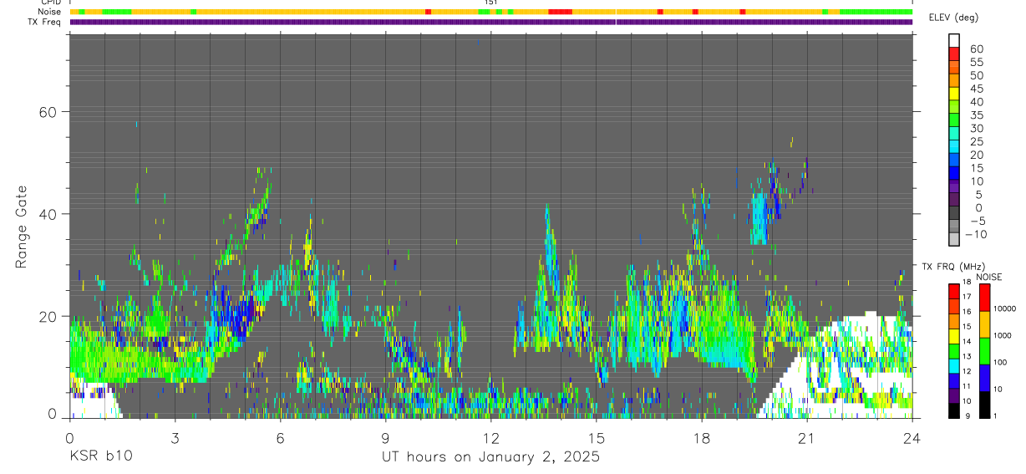Image resolution: width=1026 pixels, height=474 pixels.
Task: Click the orange swatch in NOISE legend
Action: pos(983,323)
